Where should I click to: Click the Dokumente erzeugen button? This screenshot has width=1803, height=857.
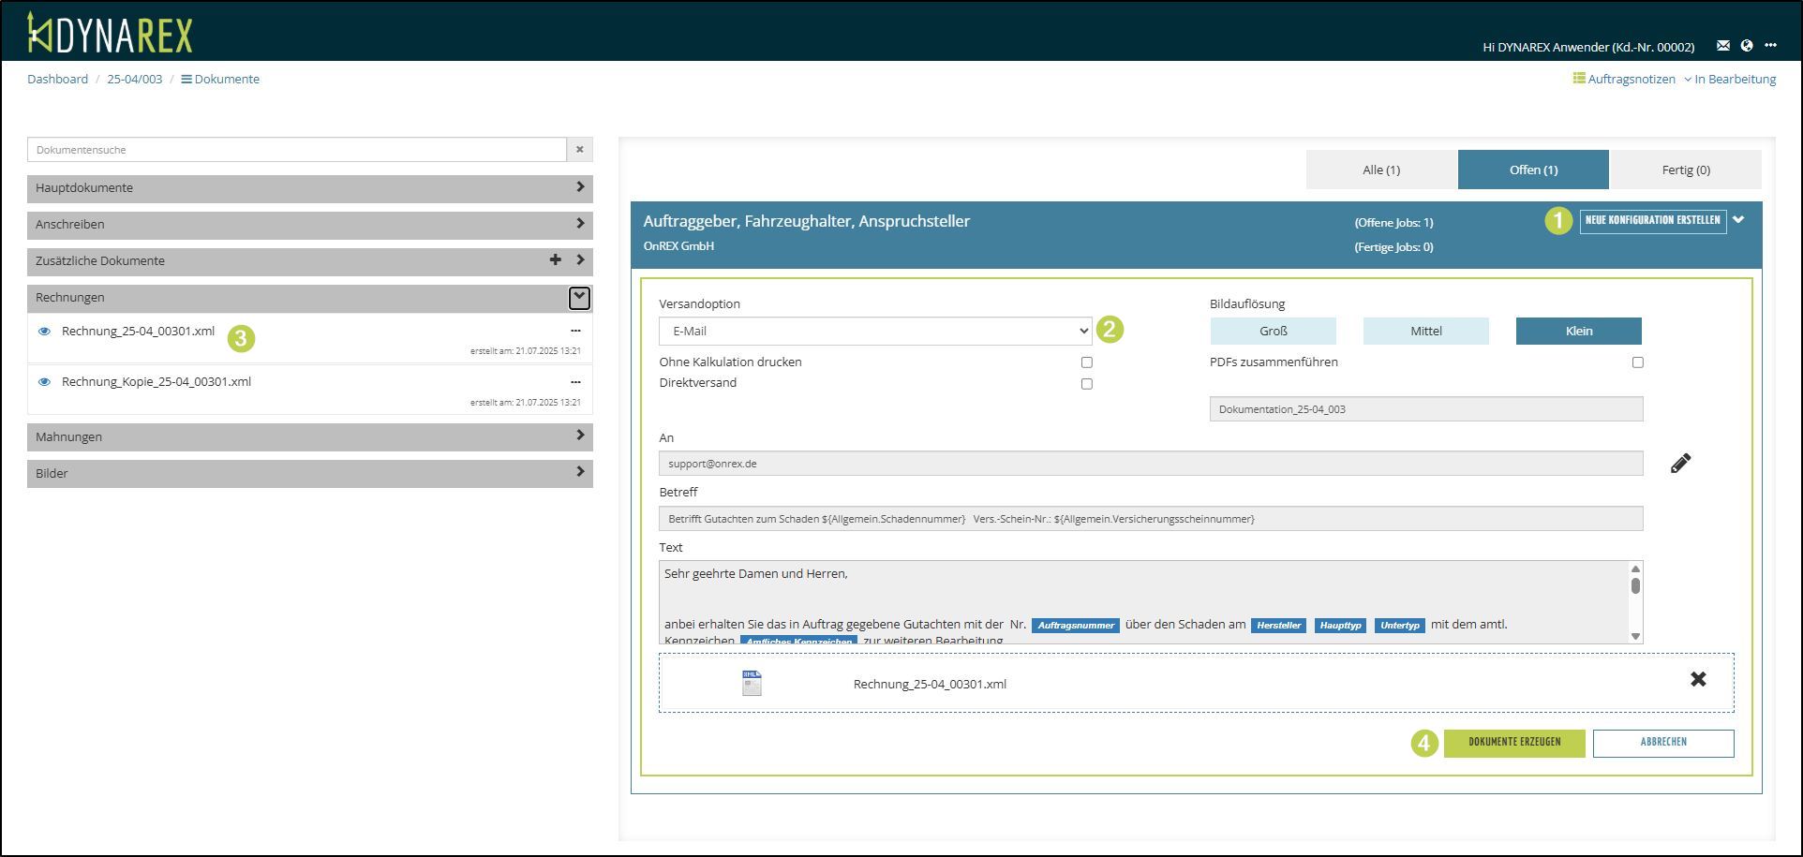tap(1513, 743)
